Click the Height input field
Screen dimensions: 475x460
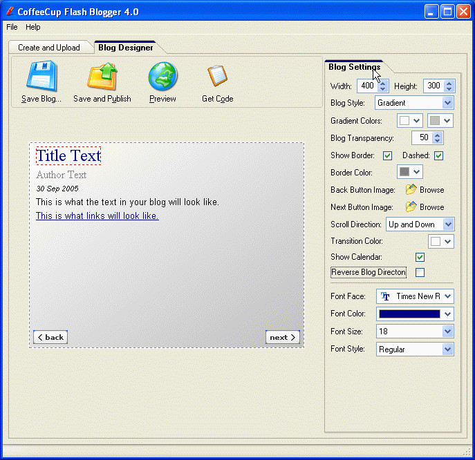click(434, 86)
